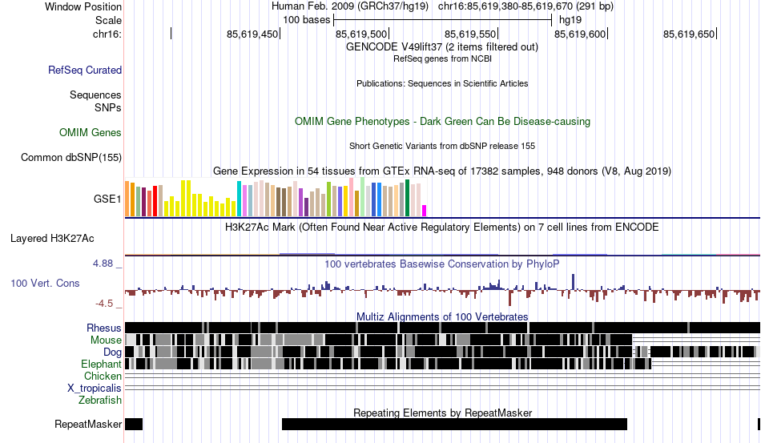The width and height of the screenshot is (761, 443).
Task: Click the 100 vertebrates Basewise Conservation title
Action: 441,264
